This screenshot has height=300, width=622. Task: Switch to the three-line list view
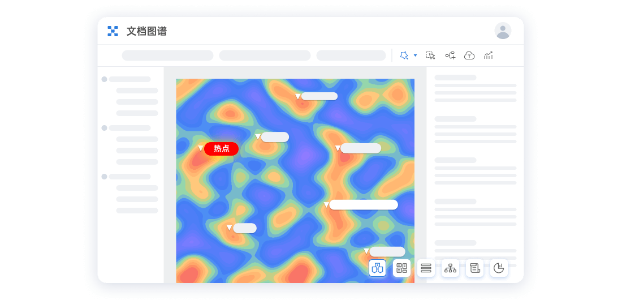pyautogui.click(x=426, y=268)
